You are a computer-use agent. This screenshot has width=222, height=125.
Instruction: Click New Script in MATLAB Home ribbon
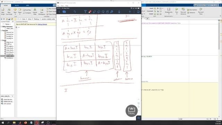3,11
